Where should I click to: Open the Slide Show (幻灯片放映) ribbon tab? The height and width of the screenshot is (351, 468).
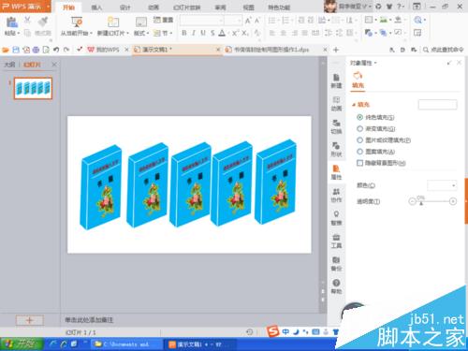(186, 7)
